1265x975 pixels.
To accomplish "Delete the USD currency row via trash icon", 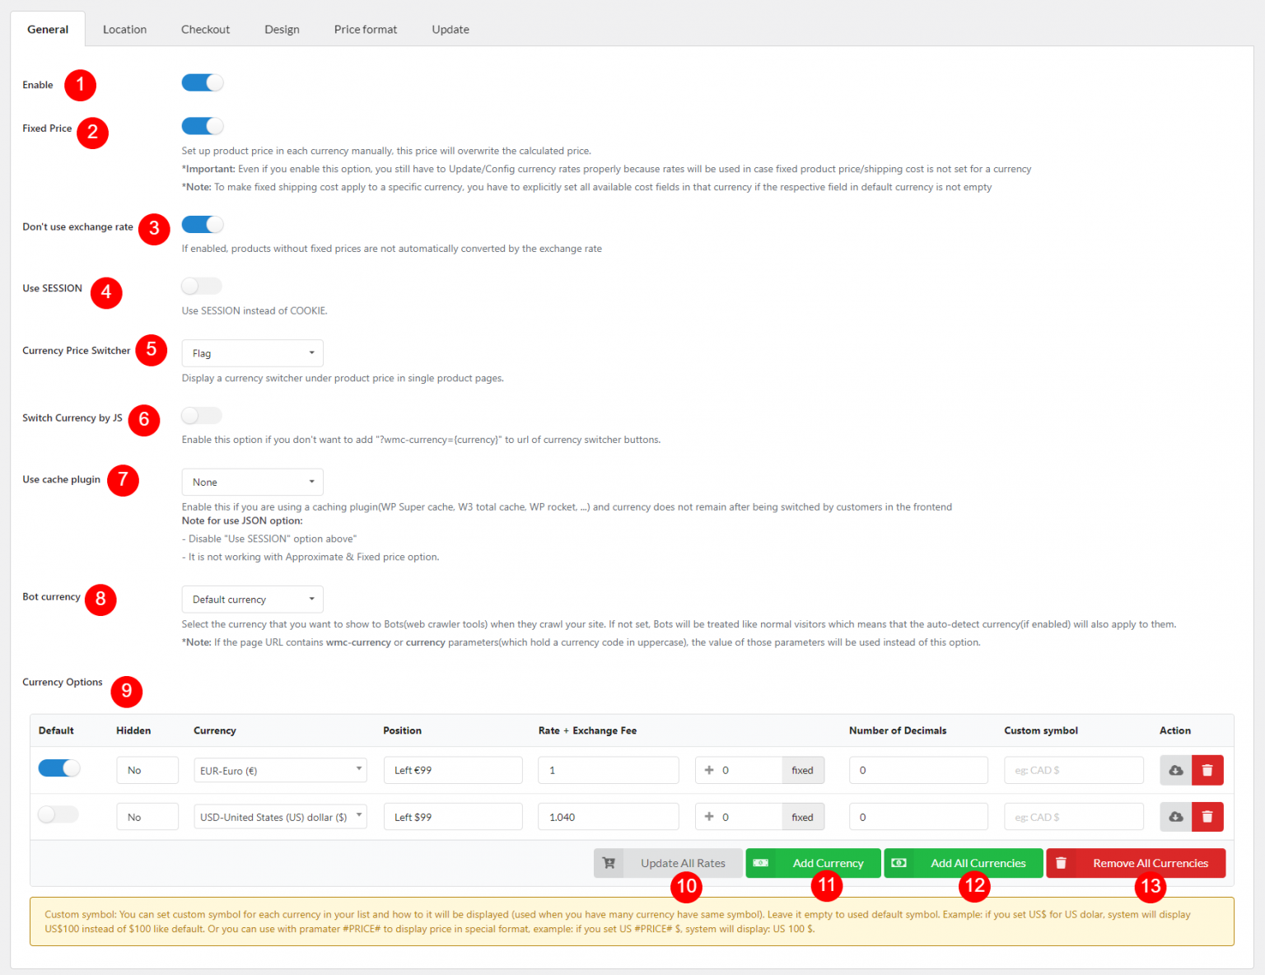I will [x=1207, y=817].
